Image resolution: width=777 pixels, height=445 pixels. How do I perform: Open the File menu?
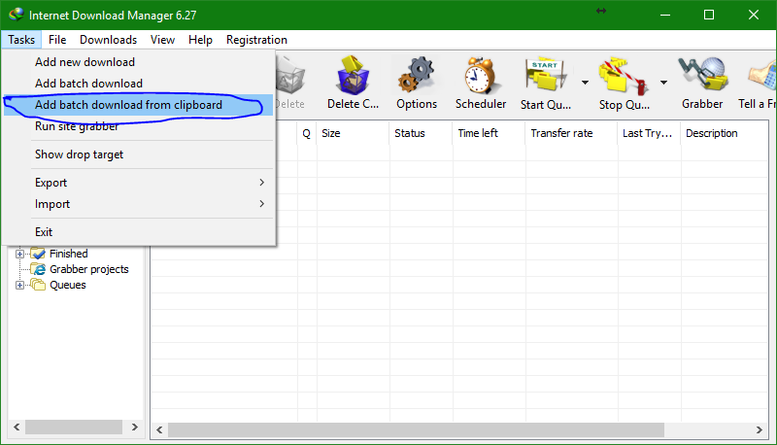[x=57, y=40]
